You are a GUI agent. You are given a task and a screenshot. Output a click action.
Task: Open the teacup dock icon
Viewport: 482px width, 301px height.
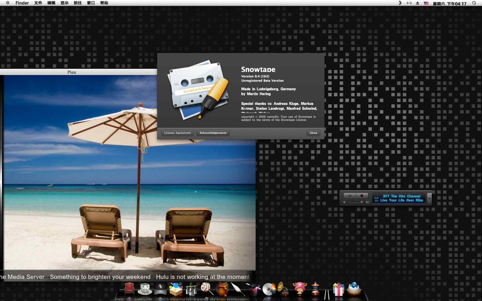point(145,289)
